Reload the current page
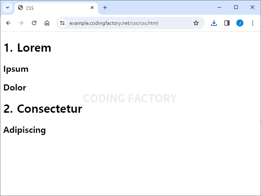261x196 pixels. pyautogui.click(x=34, y=23)
